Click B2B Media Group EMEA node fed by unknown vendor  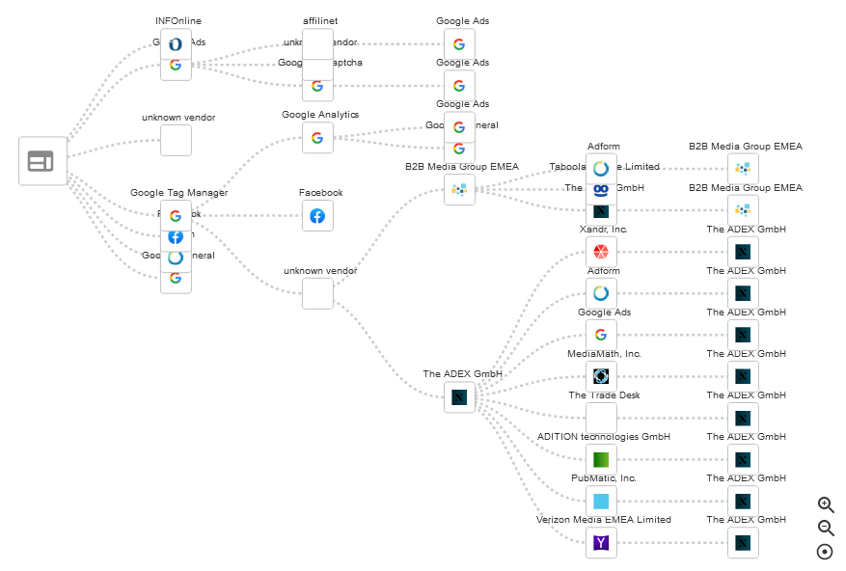460,189
